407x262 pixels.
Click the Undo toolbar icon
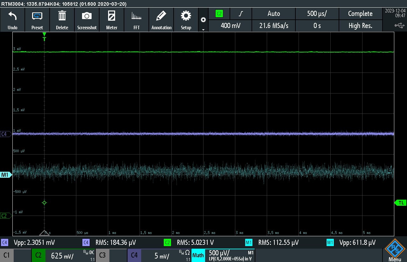12,20
